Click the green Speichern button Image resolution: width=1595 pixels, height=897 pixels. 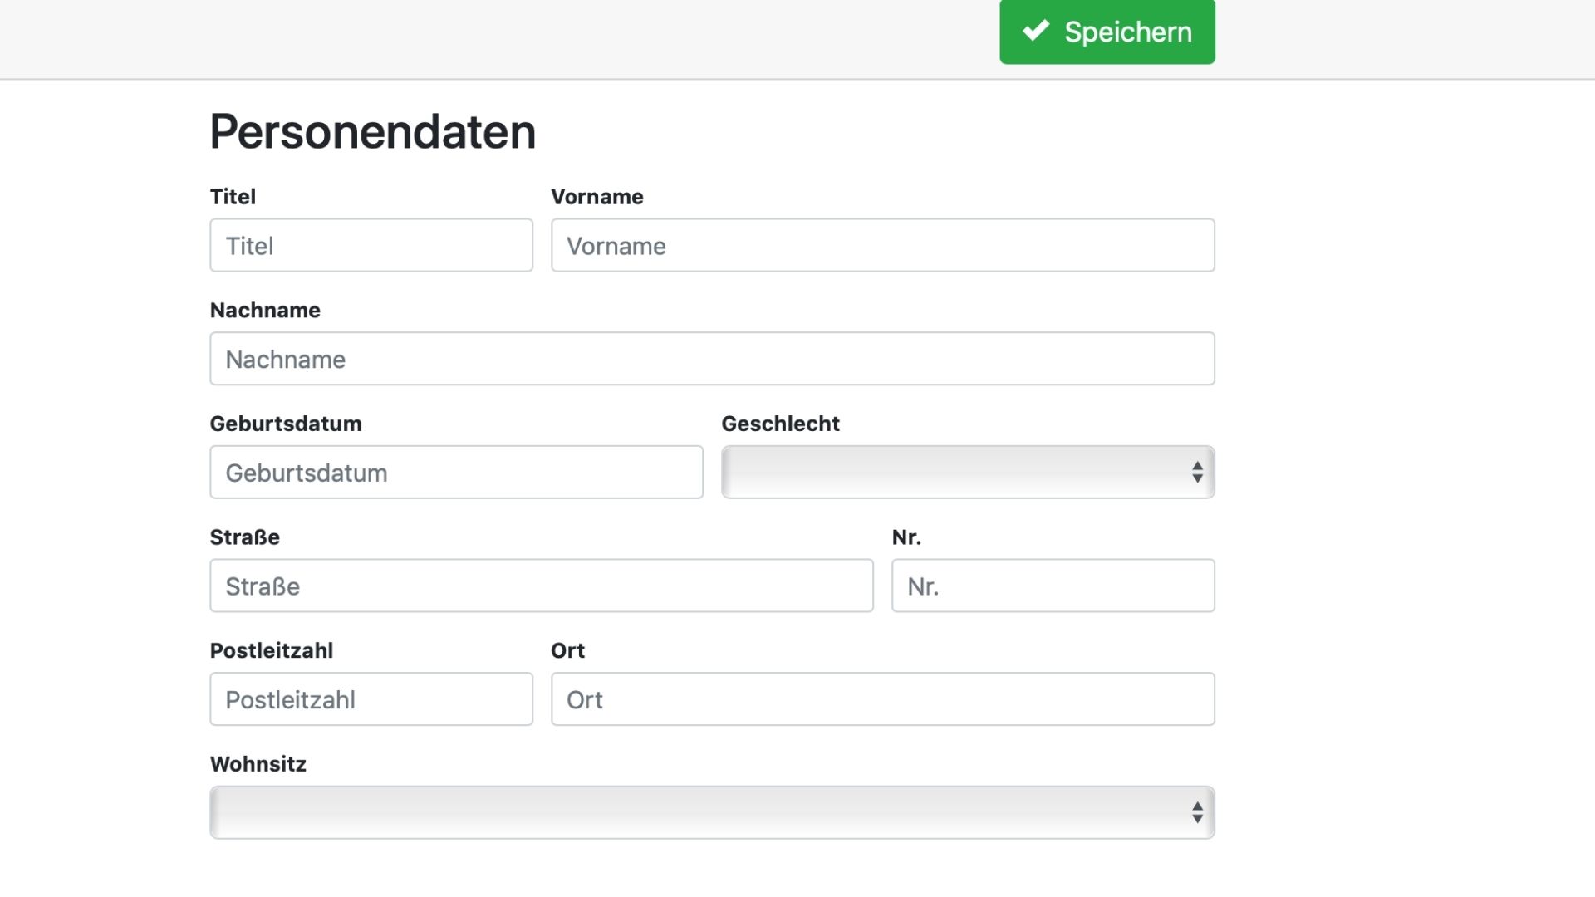tap(1107, 32)
